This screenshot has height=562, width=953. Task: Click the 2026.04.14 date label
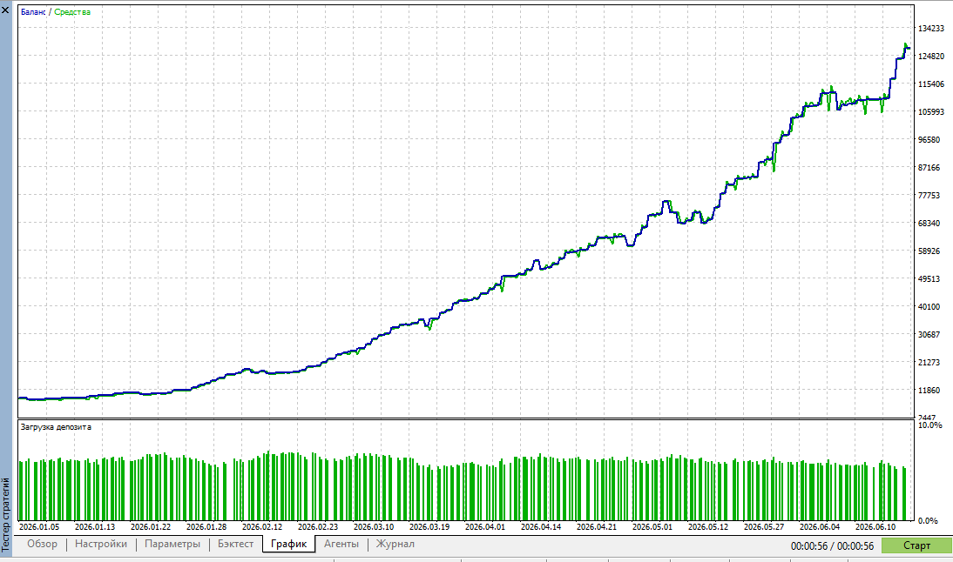[x=541, y=527]
